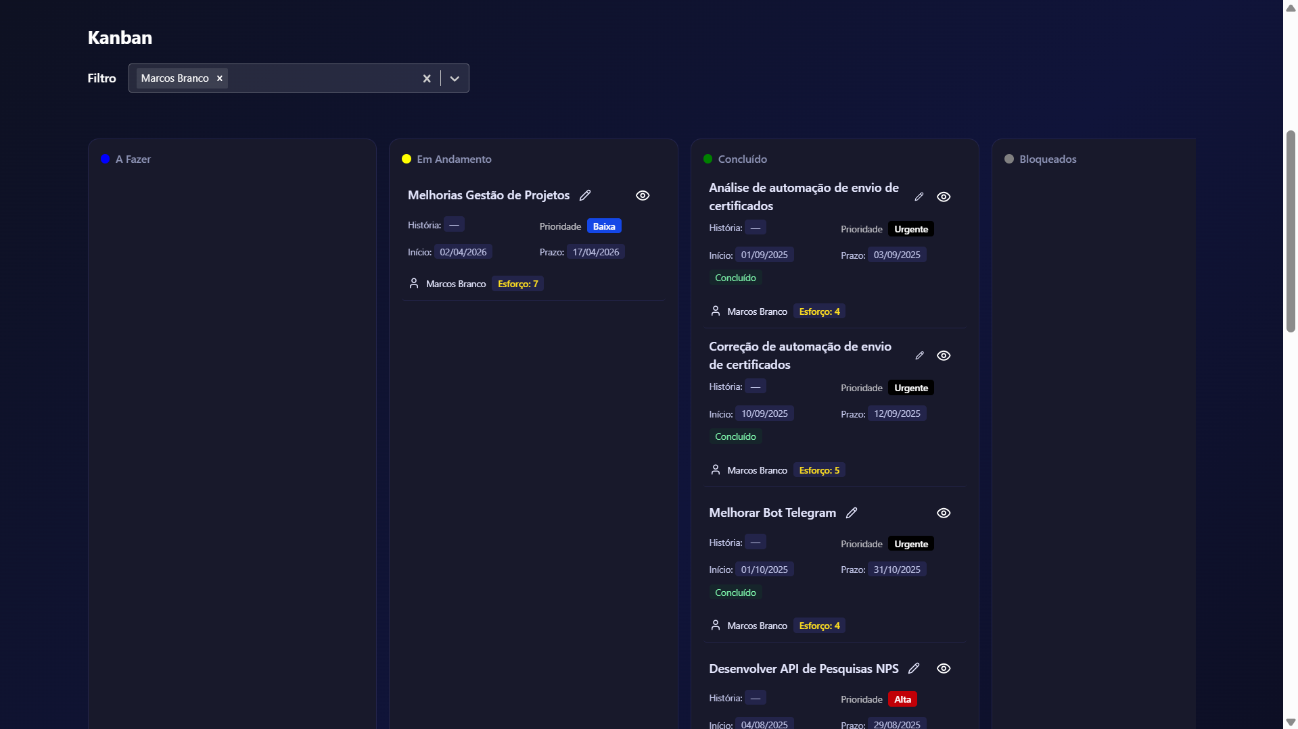Edit the Melhorar Bot Telegram card
Image resolution: width=1298 pixels, height=729 pixels.
852,513
